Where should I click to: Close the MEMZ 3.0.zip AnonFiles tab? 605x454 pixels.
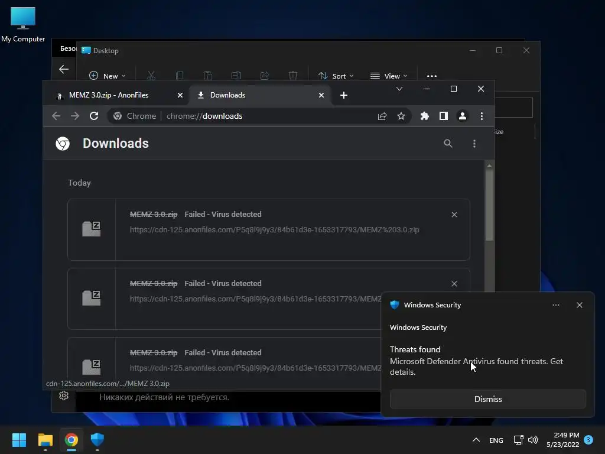(180, 95)
